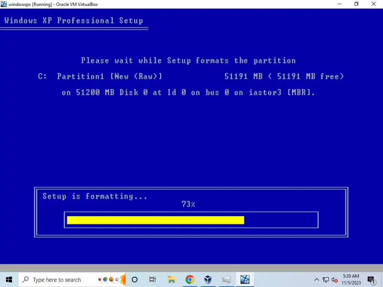
Task: Click the 'C: Partition1 [New (Raw)]' text
Action: (100, 76)
